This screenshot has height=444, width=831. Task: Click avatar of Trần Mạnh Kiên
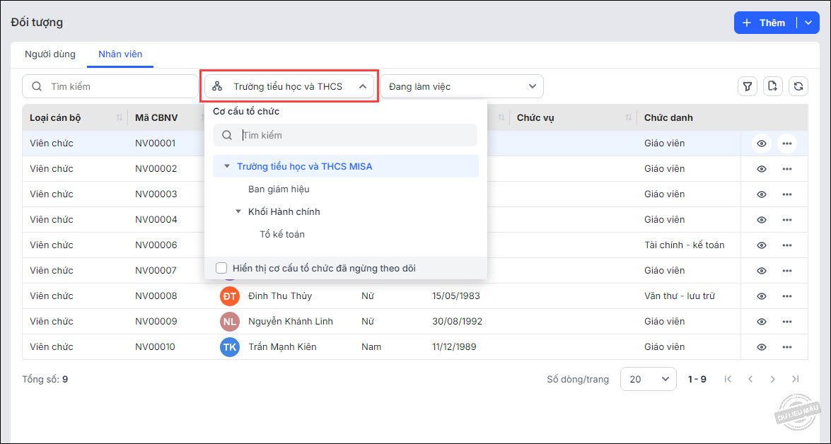click(230, 347)
